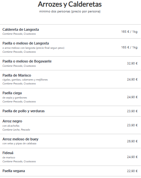Click the 26.90 € price label
This screenshot has height=178, width=141.
pyautogui.click(x=132, y=141)
